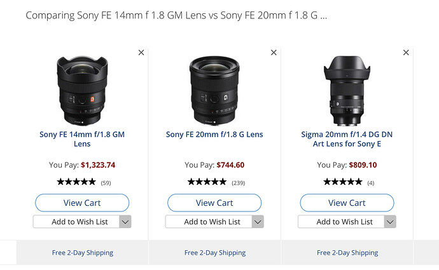Screen dimensions: 439x270
Task: Remove Sony FE 20mm G lens from comparison
Action: click(x=274, y=52)
